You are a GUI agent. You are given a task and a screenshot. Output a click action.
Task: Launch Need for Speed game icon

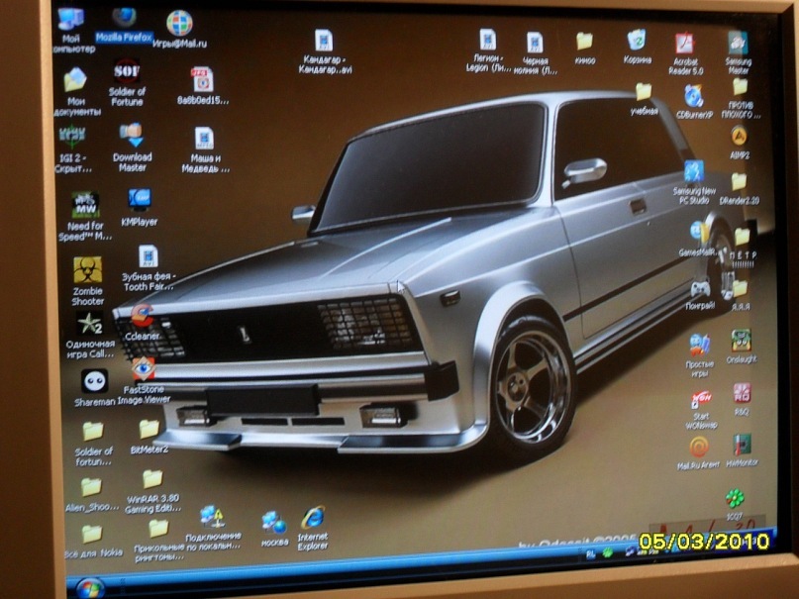pos(85,206)
